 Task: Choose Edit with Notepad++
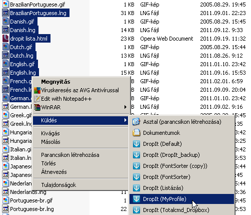[80, 99]
